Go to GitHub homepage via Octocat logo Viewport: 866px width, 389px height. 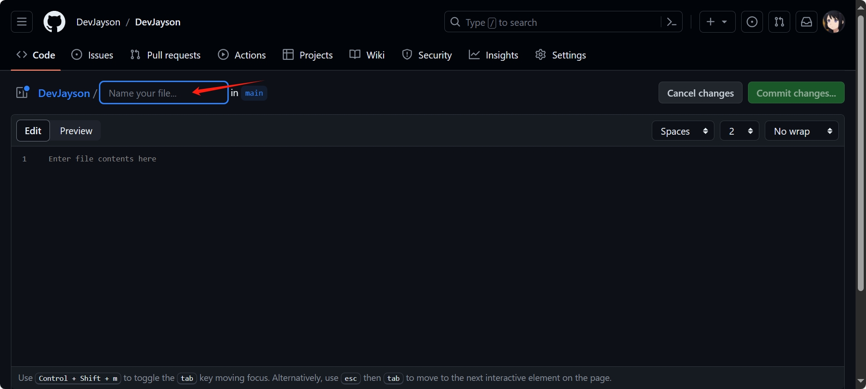[54, 22]
